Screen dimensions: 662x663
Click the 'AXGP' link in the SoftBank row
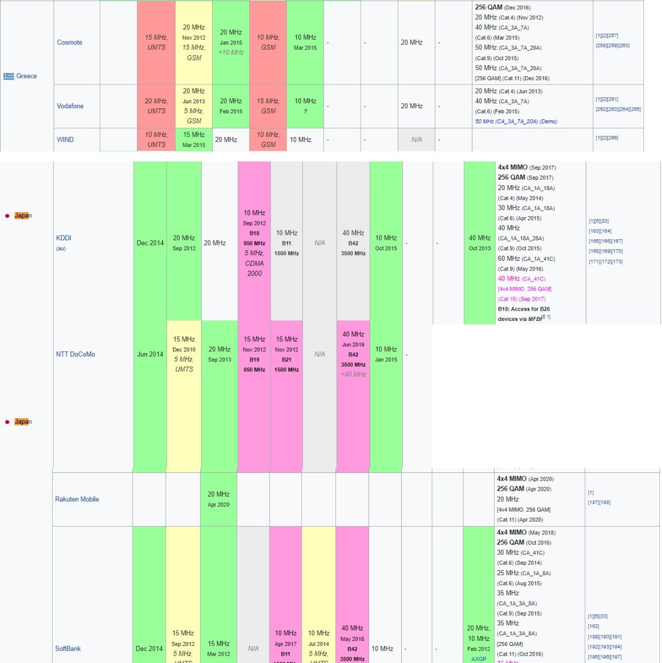[479, 659]
